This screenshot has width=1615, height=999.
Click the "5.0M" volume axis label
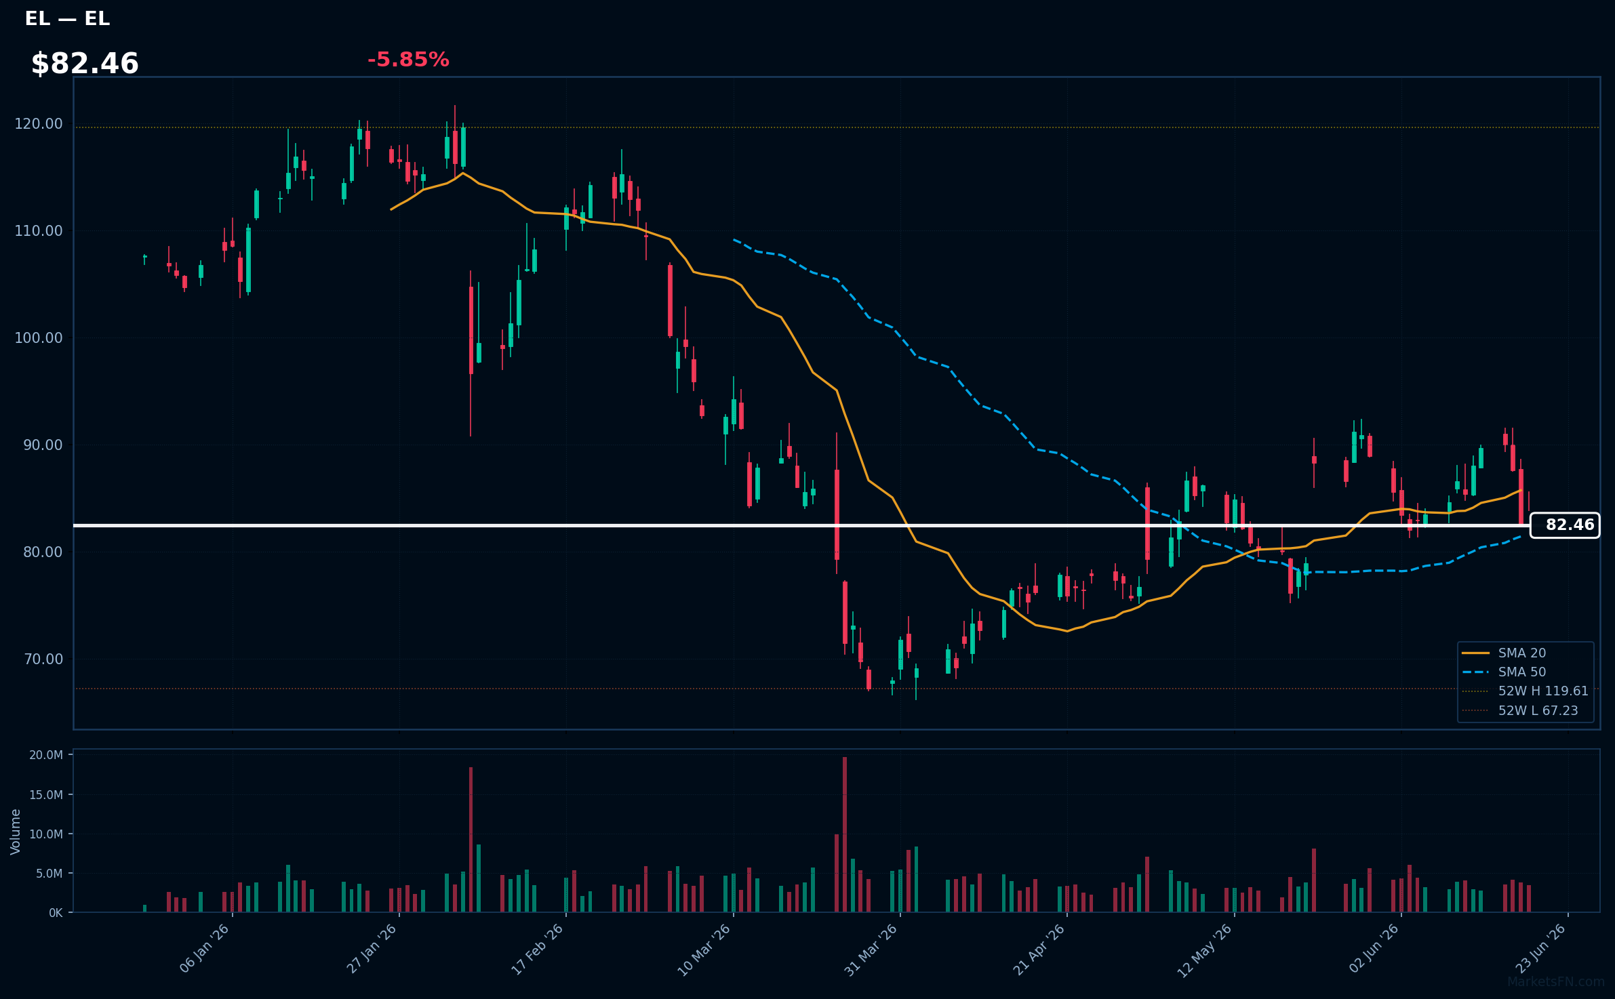pyautogui.click(x=49, y=874)
